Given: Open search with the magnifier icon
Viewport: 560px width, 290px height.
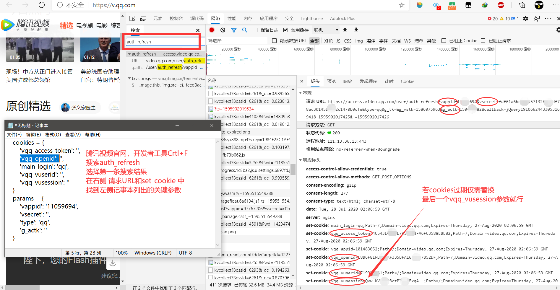Looking at the screenshot, I should [245, 30].
